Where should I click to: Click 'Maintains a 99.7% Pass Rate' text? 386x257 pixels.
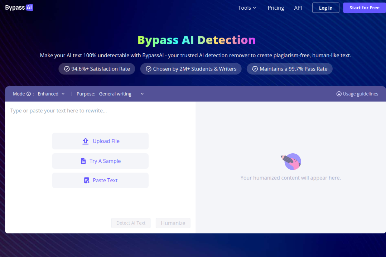coord(293,69)
